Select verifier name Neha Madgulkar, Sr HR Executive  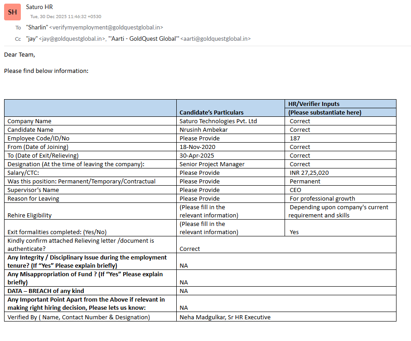[x=225, y=317]
